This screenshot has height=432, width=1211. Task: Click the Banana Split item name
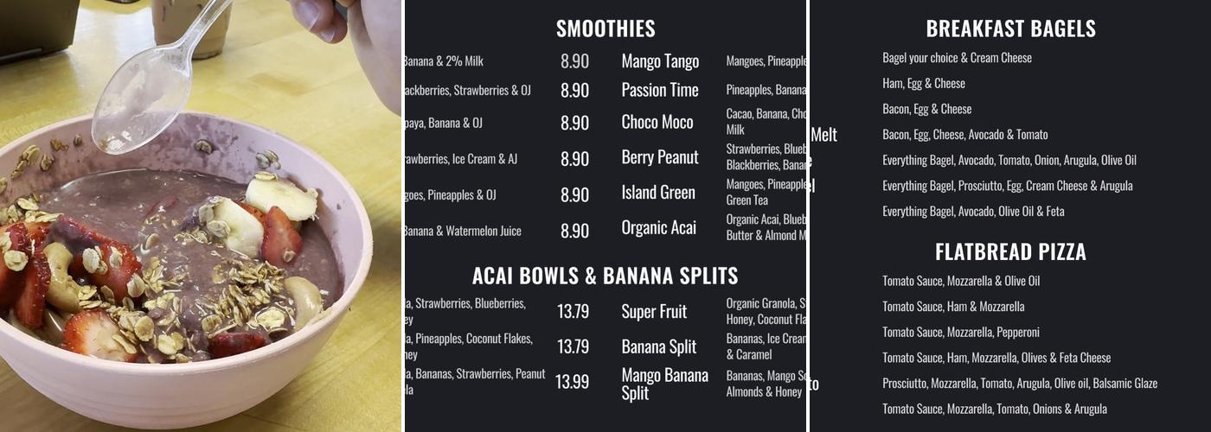(x=658, y=347)
